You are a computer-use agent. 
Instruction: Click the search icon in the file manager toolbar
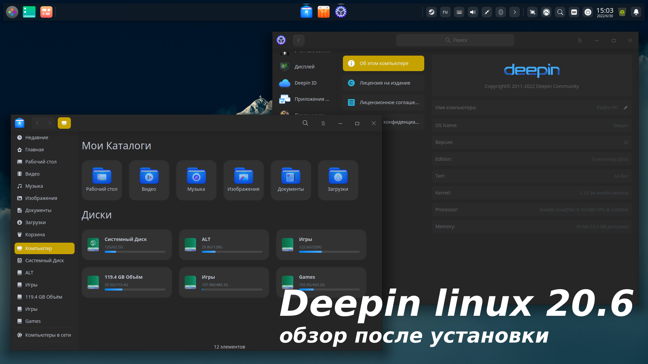305,123
